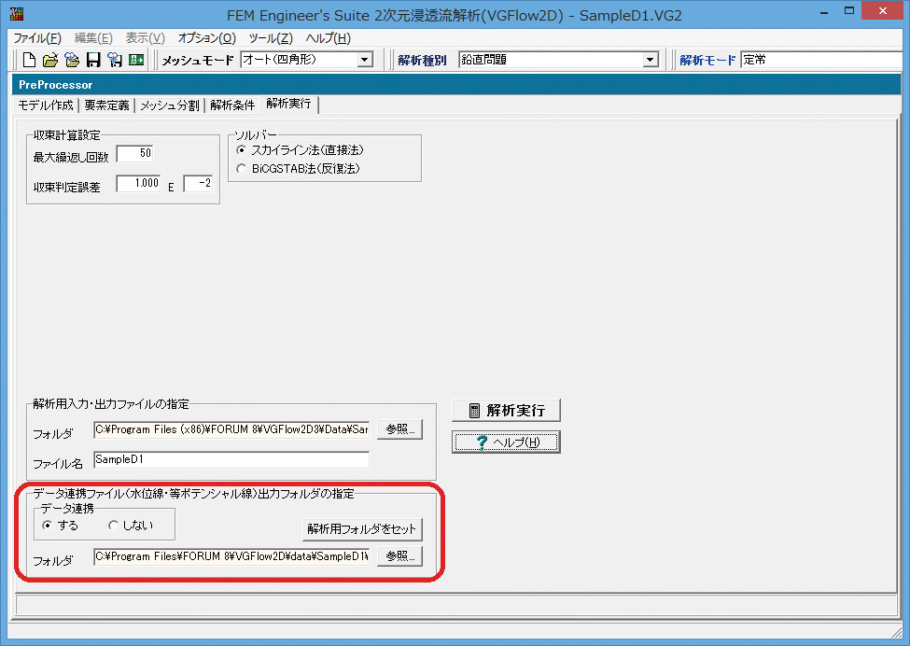
Task: Open the オプション(O) menu
Action: pyautogui.click(x=206, y=38)
